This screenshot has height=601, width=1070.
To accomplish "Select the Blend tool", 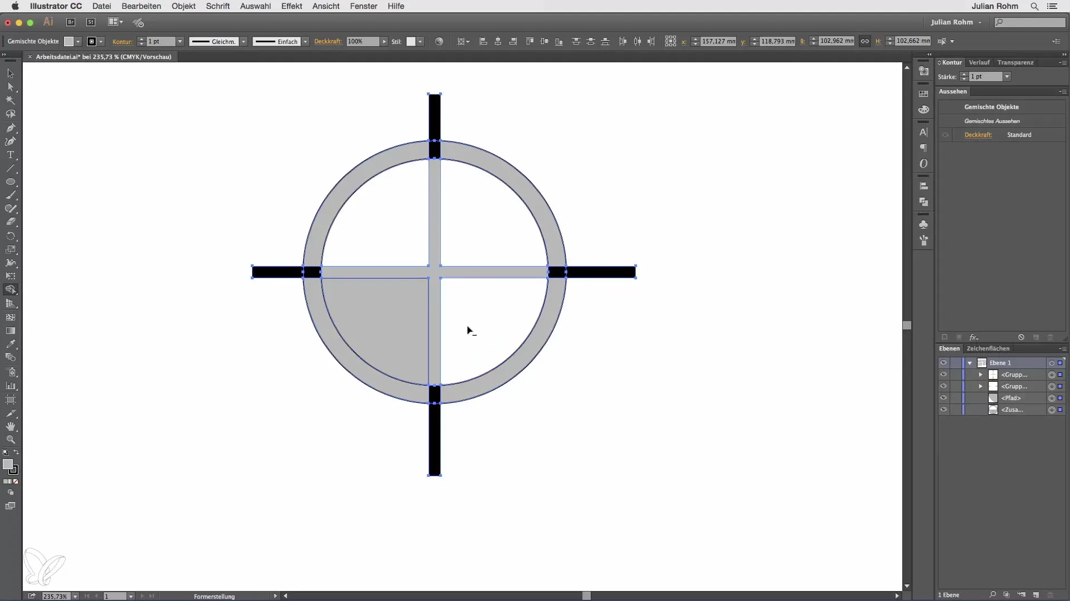I will 11,358.
